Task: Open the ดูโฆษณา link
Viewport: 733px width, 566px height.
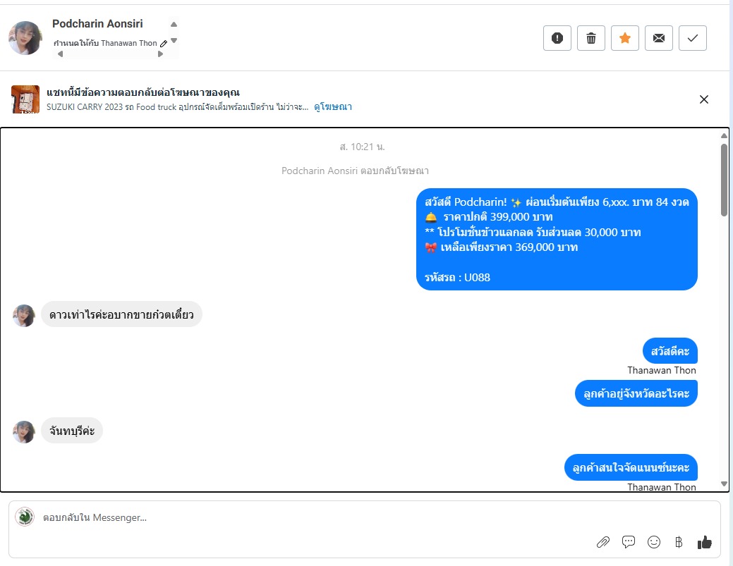Action: 333,107
